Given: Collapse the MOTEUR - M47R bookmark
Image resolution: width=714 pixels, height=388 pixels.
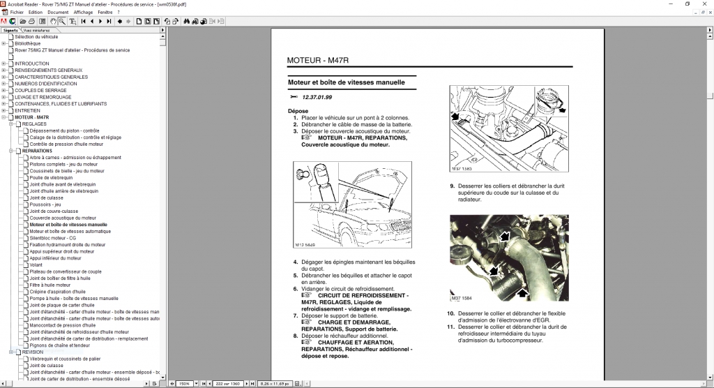Looking at the screenshot, I should coord(3,117).
